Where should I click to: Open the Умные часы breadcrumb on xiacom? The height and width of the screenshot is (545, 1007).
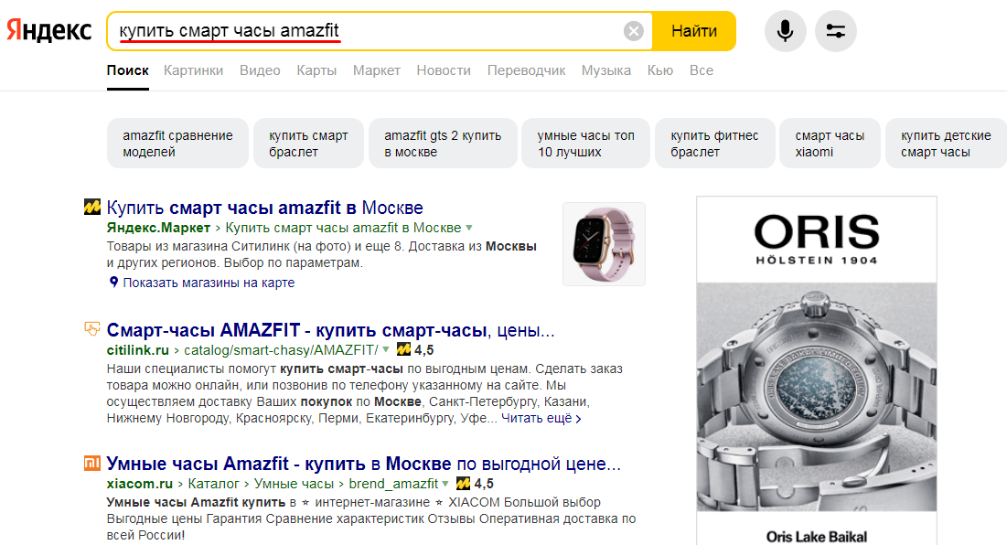point(294,484)
